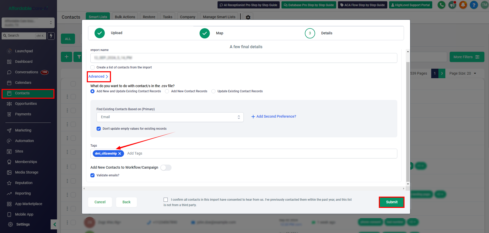Open Opportunities in the sidebar menu
Screen dimensions: 489x233
26,104
